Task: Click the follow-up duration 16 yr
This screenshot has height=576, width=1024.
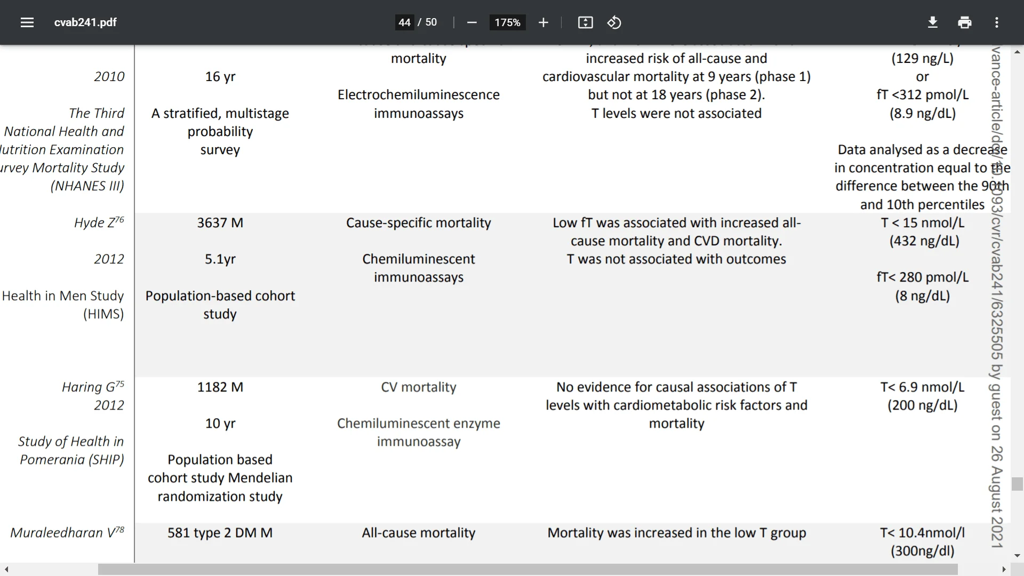Action: click(220, 76)
